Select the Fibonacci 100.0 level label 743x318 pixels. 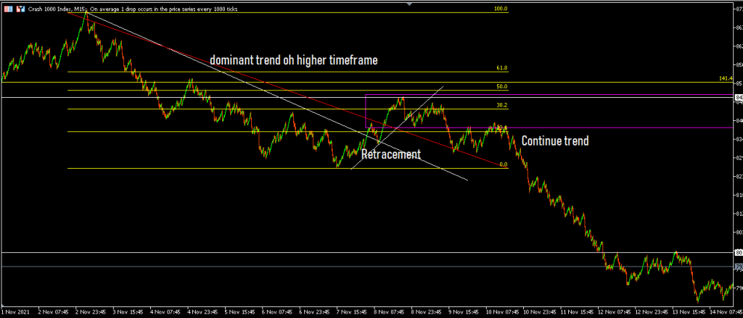point(500,9)
